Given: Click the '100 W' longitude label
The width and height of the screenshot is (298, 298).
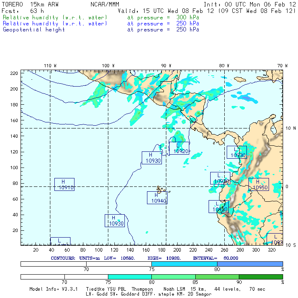Looking at the screenshot, I should [x=108, y=66].
